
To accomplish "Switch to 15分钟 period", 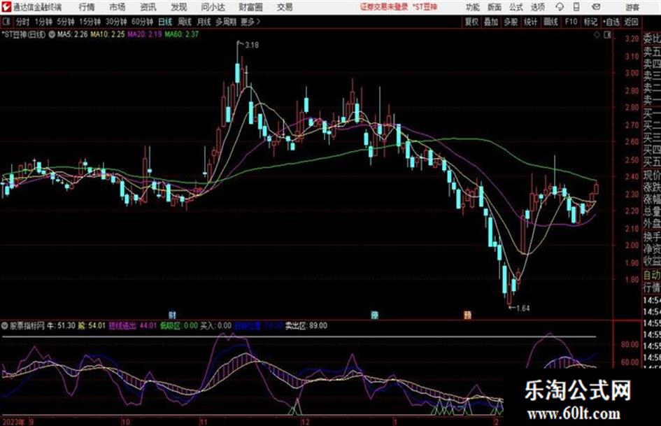I will [x=90, y=22].
